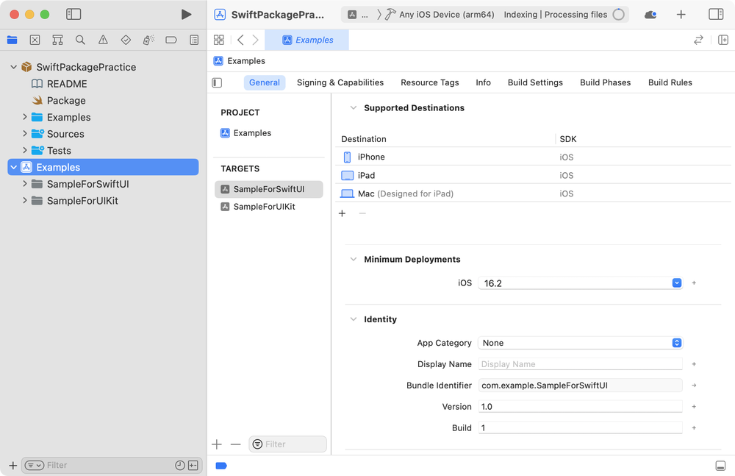
Task: Collapse the Supported Destinations section
Action: (353, 108)
